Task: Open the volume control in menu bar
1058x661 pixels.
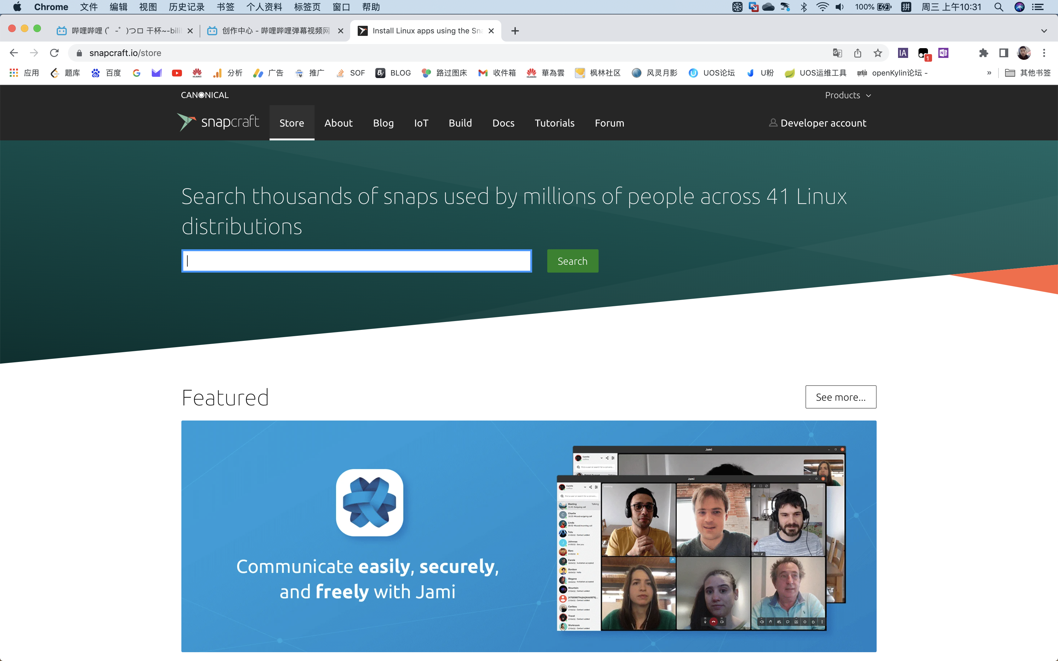Action: point(839,7)
